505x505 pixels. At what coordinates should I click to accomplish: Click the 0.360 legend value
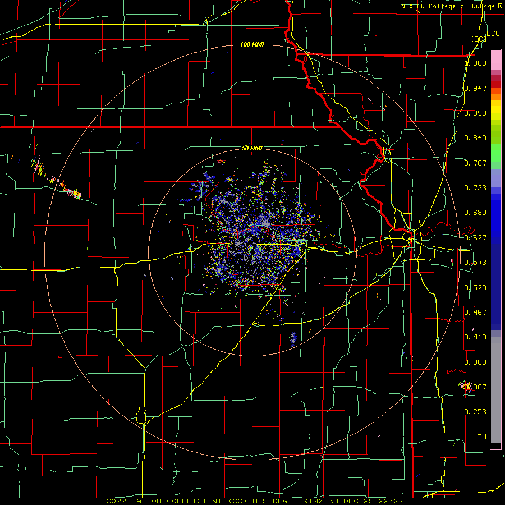point(475,362)
